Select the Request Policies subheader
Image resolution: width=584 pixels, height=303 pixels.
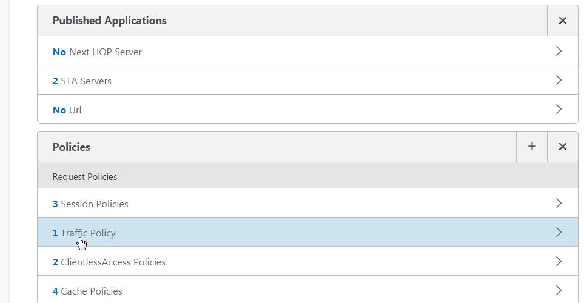click(85, 177)
